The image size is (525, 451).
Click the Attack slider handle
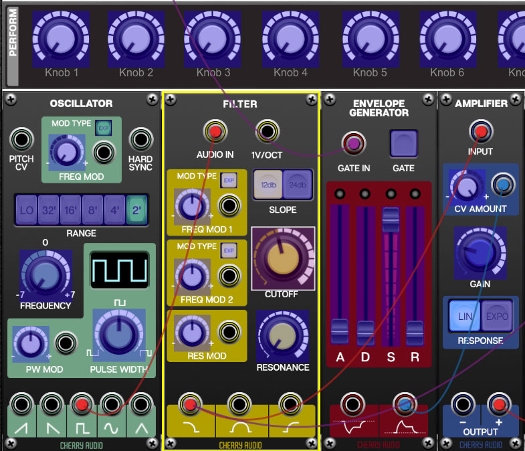coord(340,332)
